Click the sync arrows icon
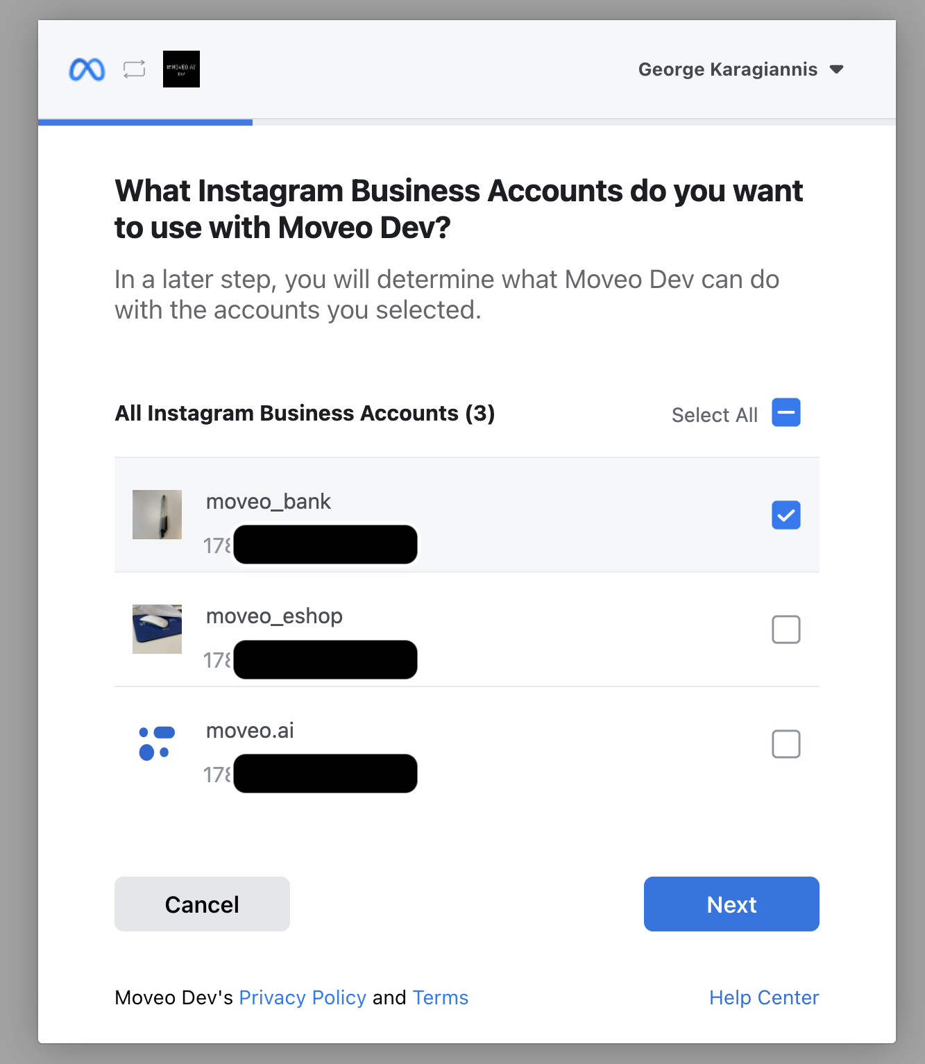The image size is (925, 1064). click(134, 69)
